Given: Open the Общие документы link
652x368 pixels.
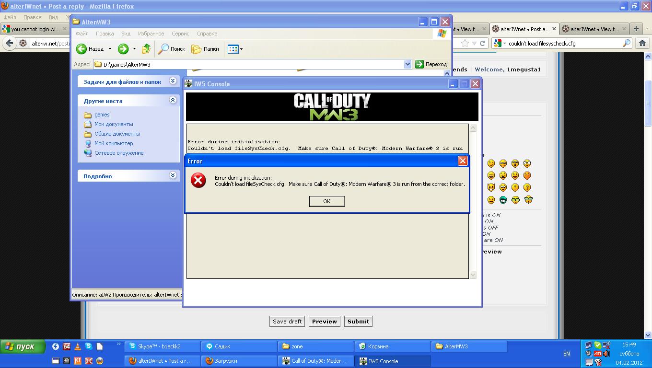Looking at the screenshot, I should 117,134.
